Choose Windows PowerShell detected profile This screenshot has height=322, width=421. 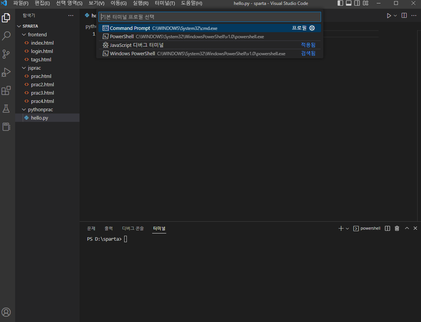[x=210, y=54]
